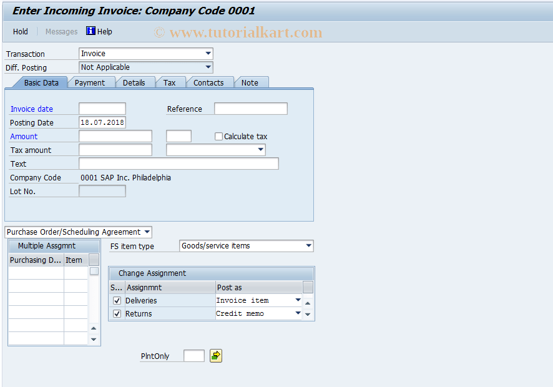Open the FS item type dropdown
This screenshot has height=387, width=553.
coord(309,245)
